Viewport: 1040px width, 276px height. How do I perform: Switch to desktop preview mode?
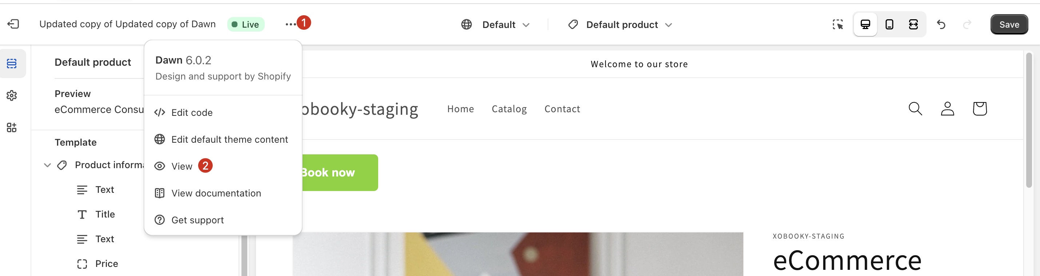click(865, 25)
